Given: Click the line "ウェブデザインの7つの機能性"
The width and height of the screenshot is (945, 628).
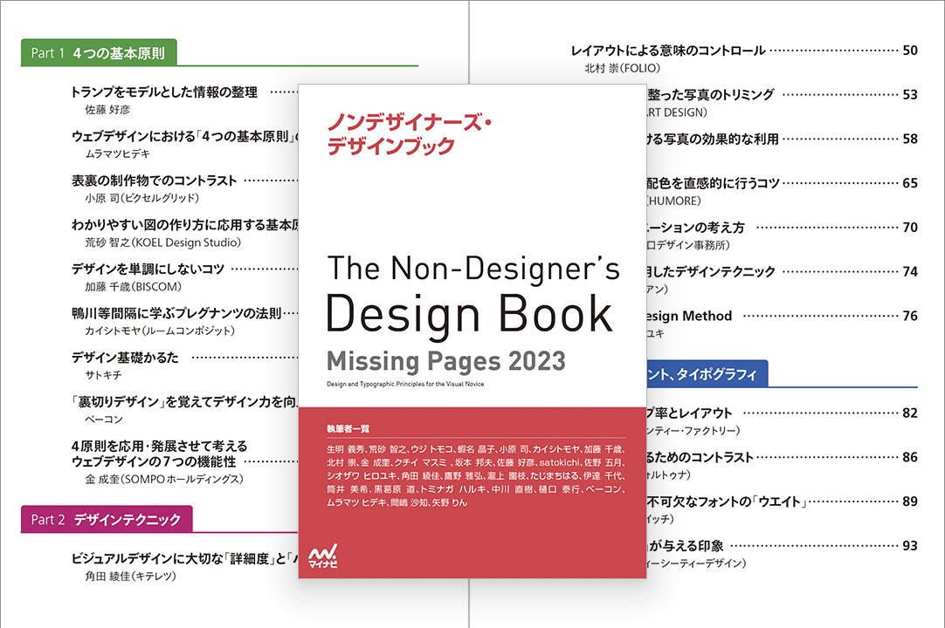Looking at the screenshot, I should (x=154, y=461).
